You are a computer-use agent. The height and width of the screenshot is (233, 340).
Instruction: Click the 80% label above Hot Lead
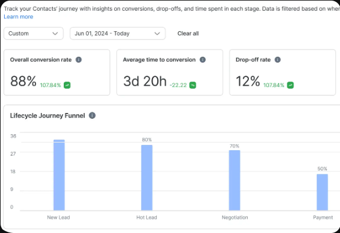(x=147, y=140)
